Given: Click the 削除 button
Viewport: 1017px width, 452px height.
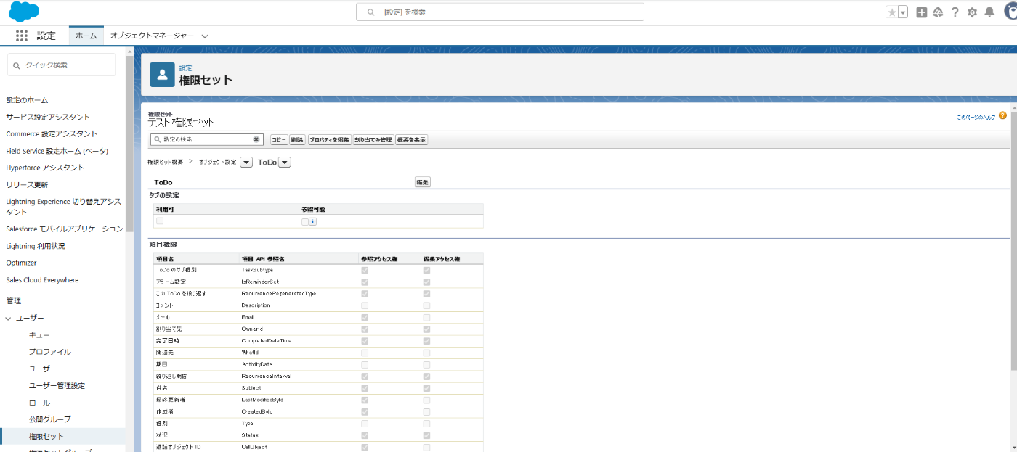Looking at the screenshot, I should (297, 139).
